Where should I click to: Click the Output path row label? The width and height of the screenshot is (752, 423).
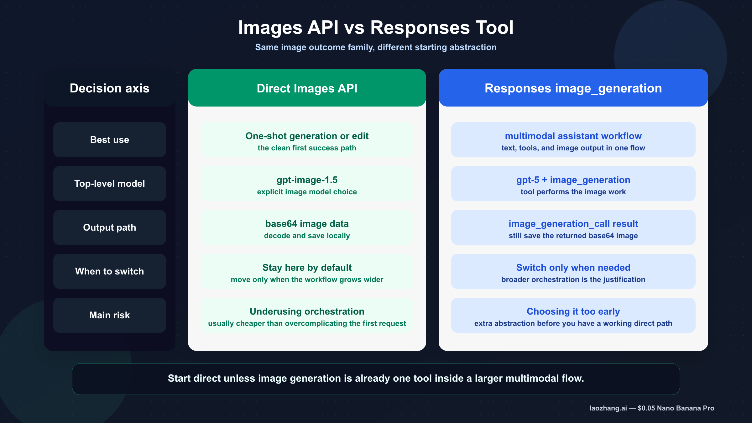109,227
